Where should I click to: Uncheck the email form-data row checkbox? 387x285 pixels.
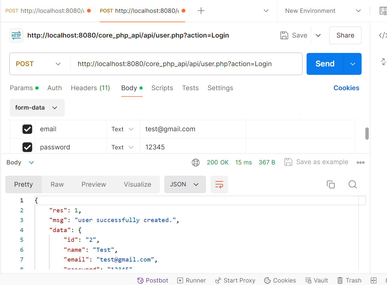27,129
